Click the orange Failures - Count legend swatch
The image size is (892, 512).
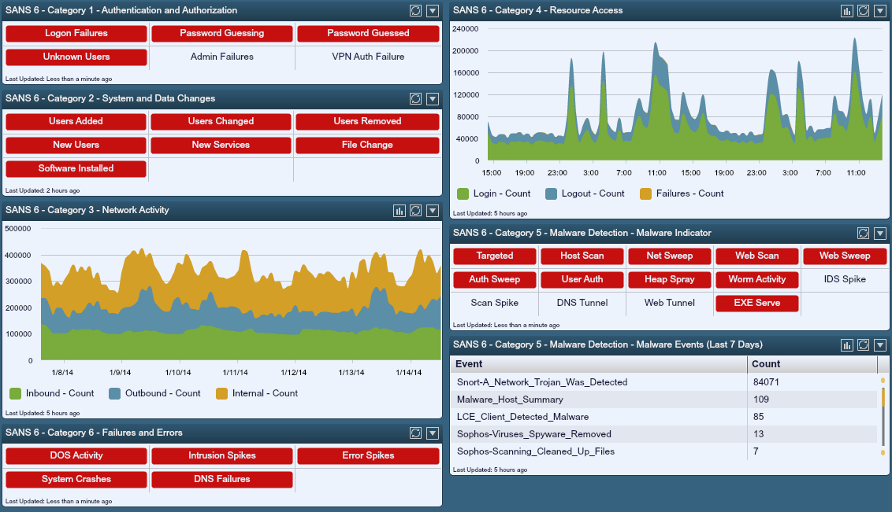(x=645, y=193)
